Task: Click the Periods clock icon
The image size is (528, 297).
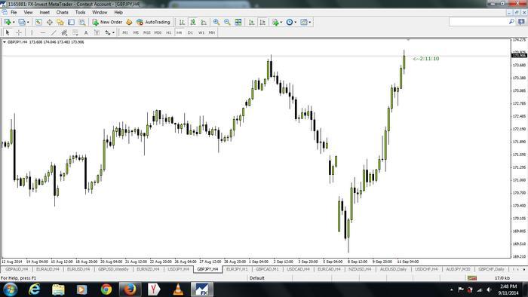Action: (x=289, y=22)
